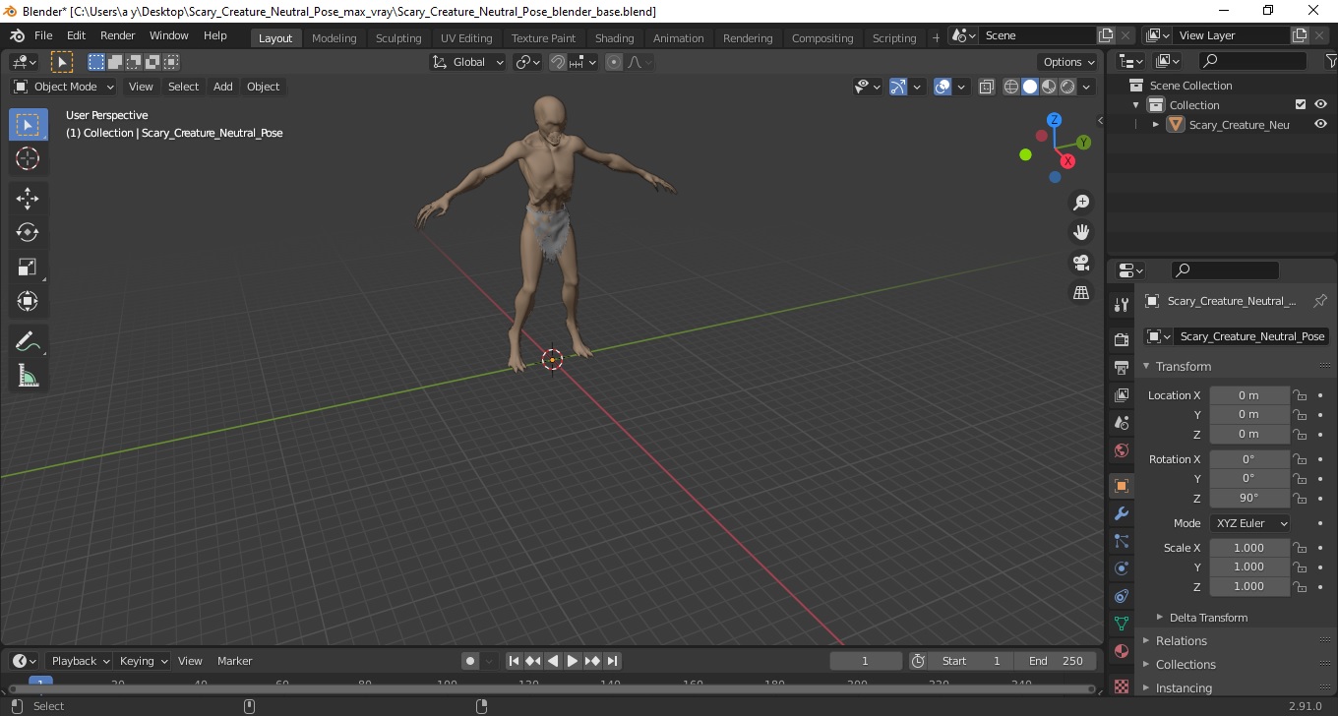This screenshot has height=716, width=1338.
Task: Open the Render properties tab
Action: (x=1122, y=340)
